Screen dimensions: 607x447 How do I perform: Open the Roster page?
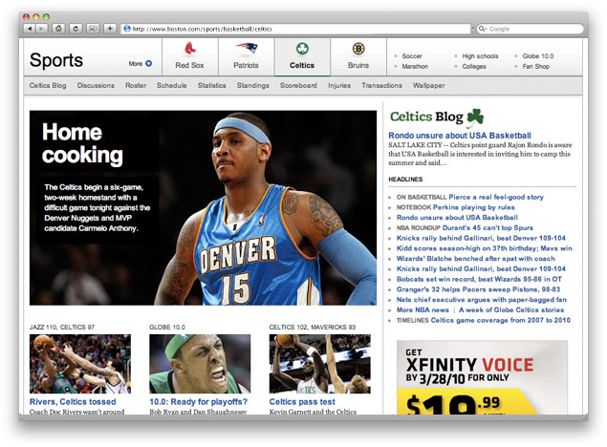point(136,85)
